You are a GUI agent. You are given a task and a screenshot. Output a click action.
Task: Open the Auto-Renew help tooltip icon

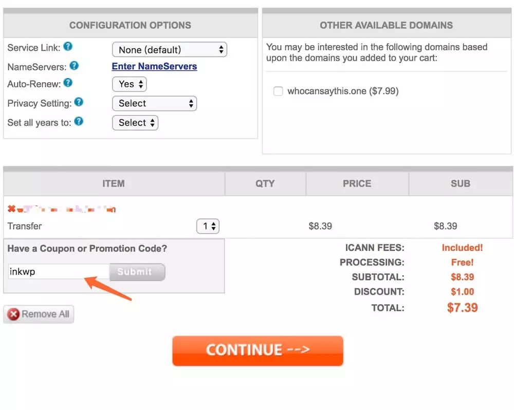point(67,83)
